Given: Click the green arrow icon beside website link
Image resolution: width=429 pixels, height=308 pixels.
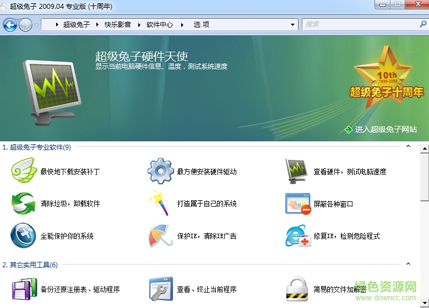Looking at the screenshot, I should click(349, 130).
